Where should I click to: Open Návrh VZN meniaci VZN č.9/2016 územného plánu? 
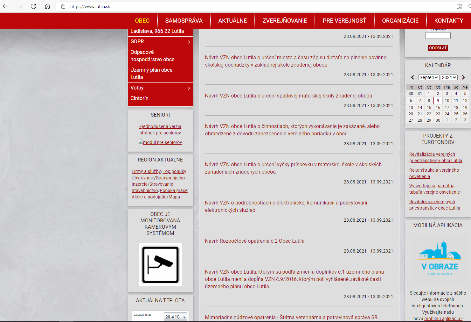[x=294, y=279]
